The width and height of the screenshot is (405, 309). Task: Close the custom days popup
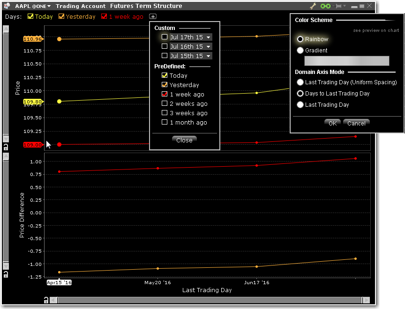point(184,140)
